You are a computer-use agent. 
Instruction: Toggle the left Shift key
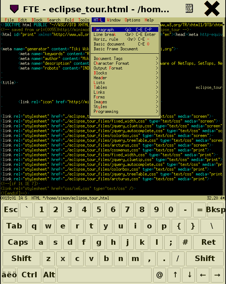pos(21,258)
